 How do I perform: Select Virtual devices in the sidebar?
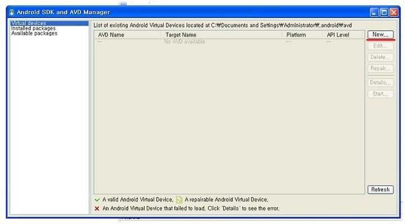(49, 23)
